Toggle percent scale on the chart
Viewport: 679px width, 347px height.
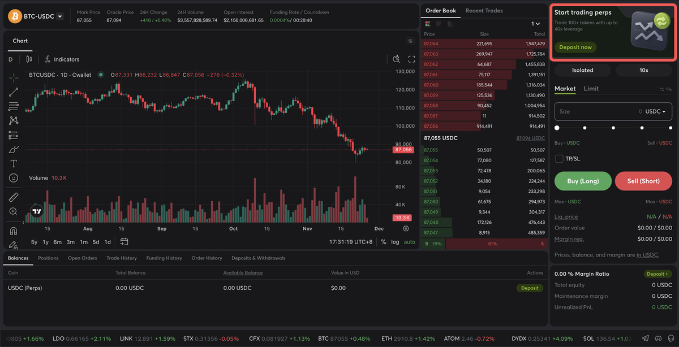(384, 242)
